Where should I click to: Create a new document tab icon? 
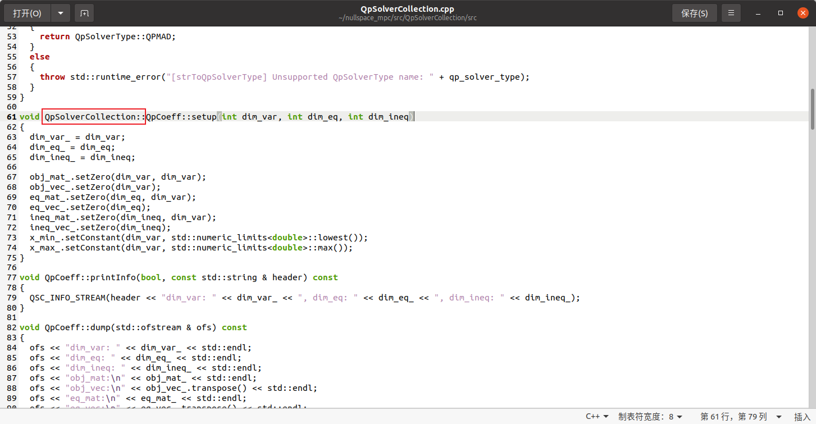[x=84, y=13]
